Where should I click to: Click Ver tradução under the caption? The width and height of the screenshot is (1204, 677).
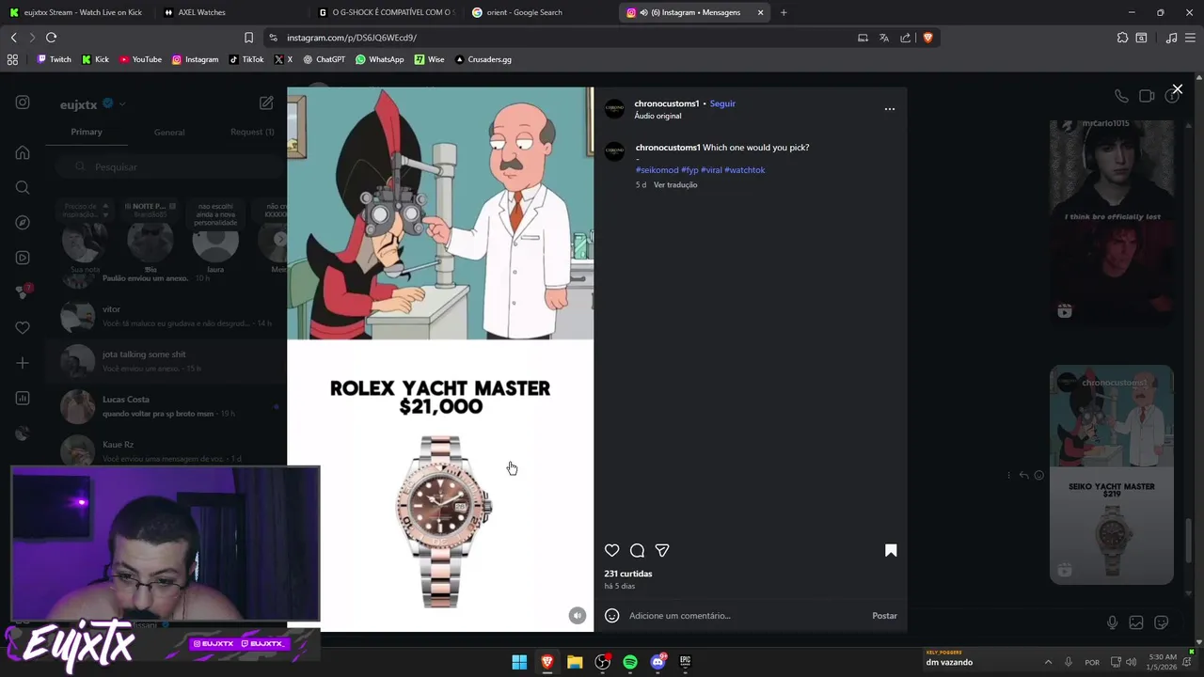[x=675, y=185]
